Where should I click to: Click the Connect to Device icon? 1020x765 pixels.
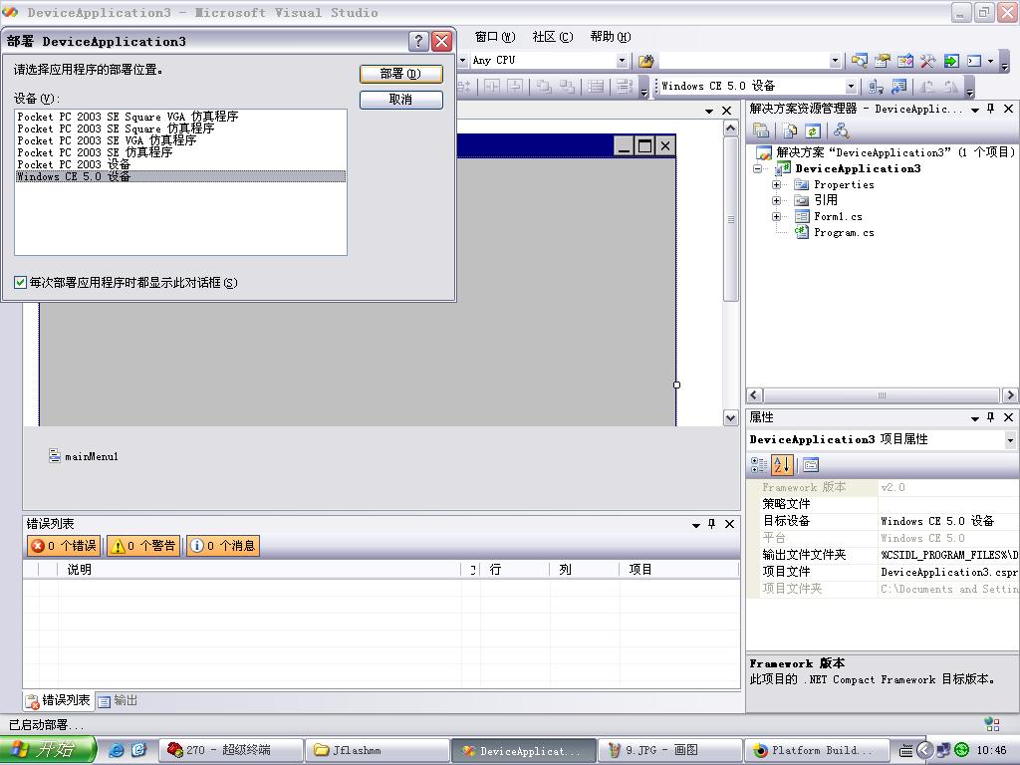coord(876,86)
